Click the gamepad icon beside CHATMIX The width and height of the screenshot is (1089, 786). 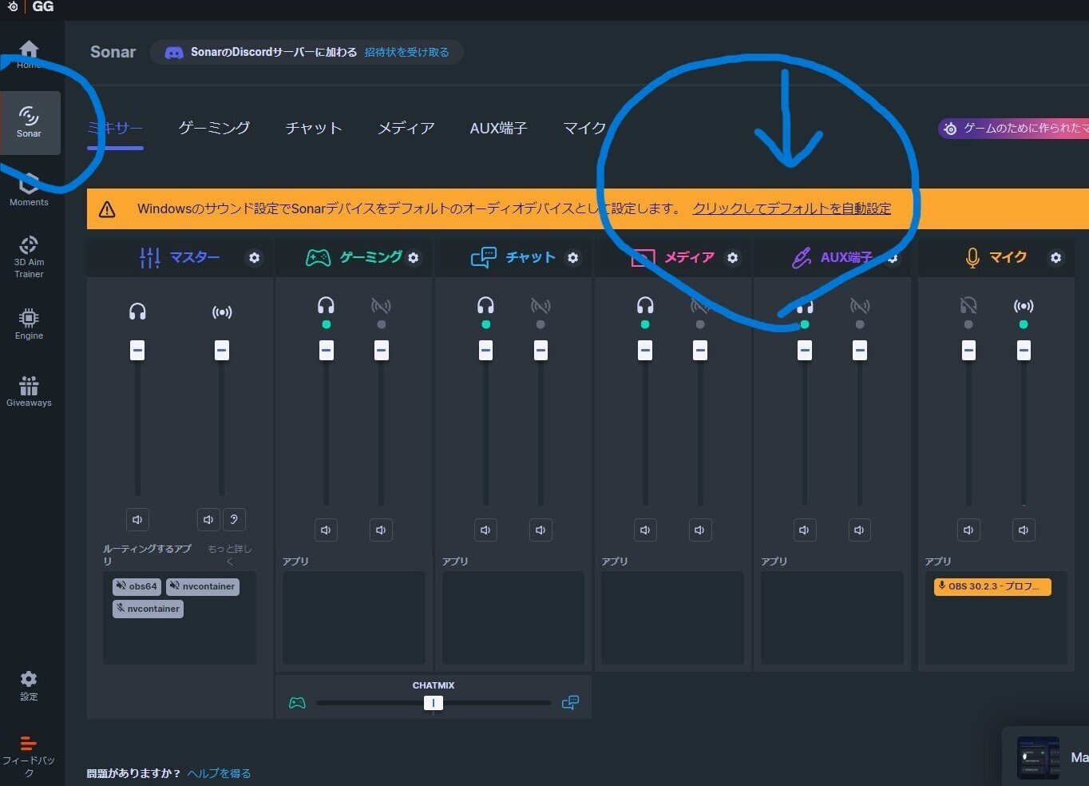pyautogui.click(x=297, y=703)
